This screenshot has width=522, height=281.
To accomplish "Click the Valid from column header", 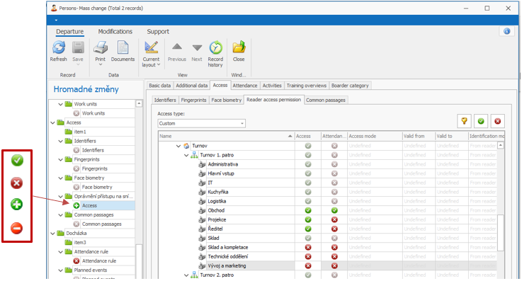I will pyautogui.click(x=419, y=136).
